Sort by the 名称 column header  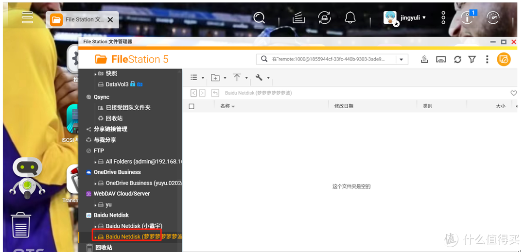click(x=227, y=106)
